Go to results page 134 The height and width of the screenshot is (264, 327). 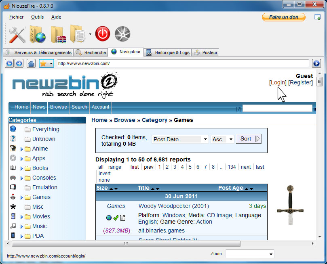click(232, 167)
